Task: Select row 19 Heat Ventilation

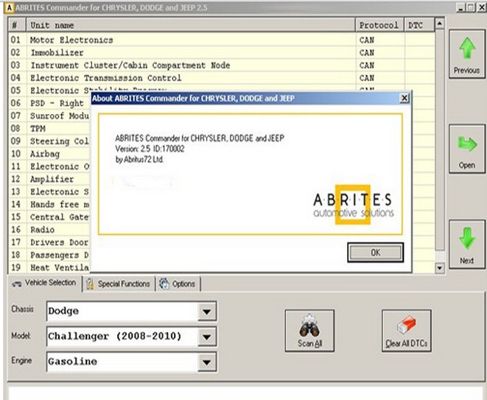Action: [49, 267]
